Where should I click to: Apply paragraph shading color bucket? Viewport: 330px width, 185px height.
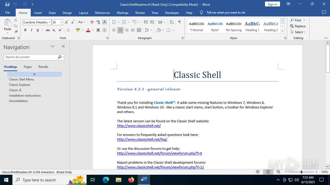point(159,30)
